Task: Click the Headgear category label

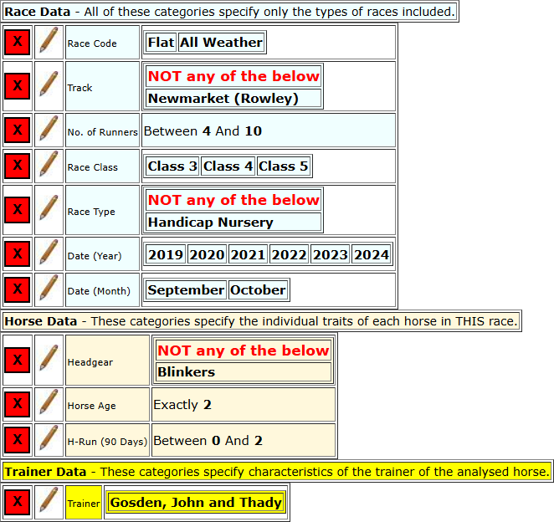Action: pyautogui.click(x=107, y=360)
